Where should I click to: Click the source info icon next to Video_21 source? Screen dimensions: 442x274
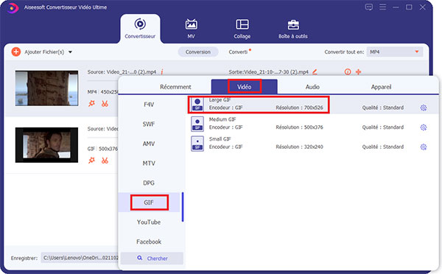pos(162,72)
